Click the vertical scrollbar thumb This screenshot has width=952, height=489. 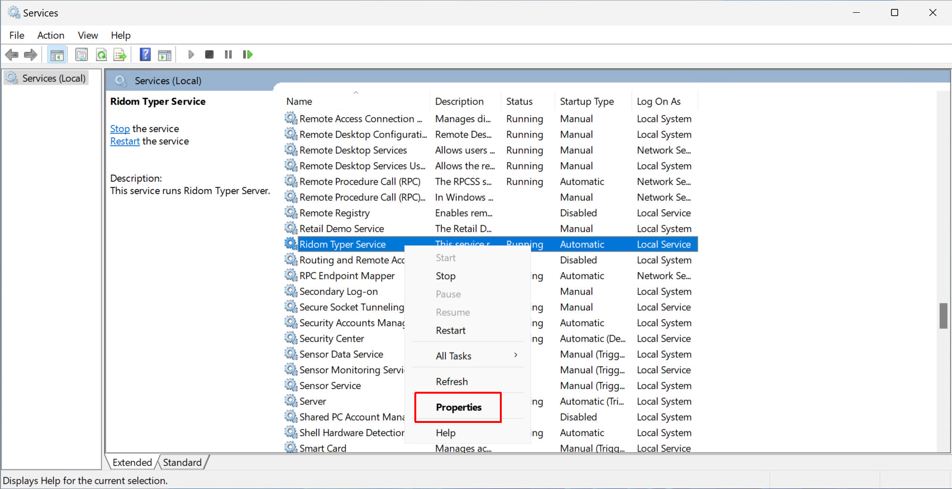(x=943, y=315)
